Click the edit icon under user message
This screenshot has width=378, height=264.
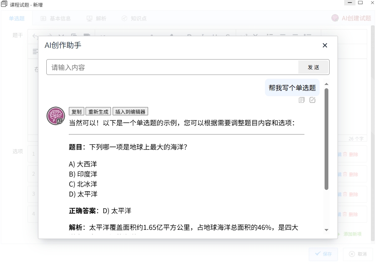312,100
